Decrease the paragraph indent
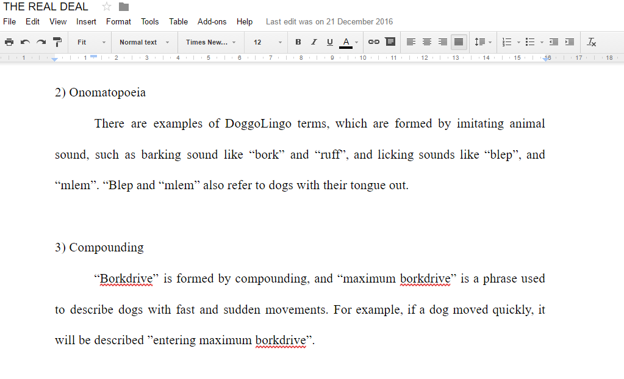This screenshot has height=379, width=624. tap(554, 42)
